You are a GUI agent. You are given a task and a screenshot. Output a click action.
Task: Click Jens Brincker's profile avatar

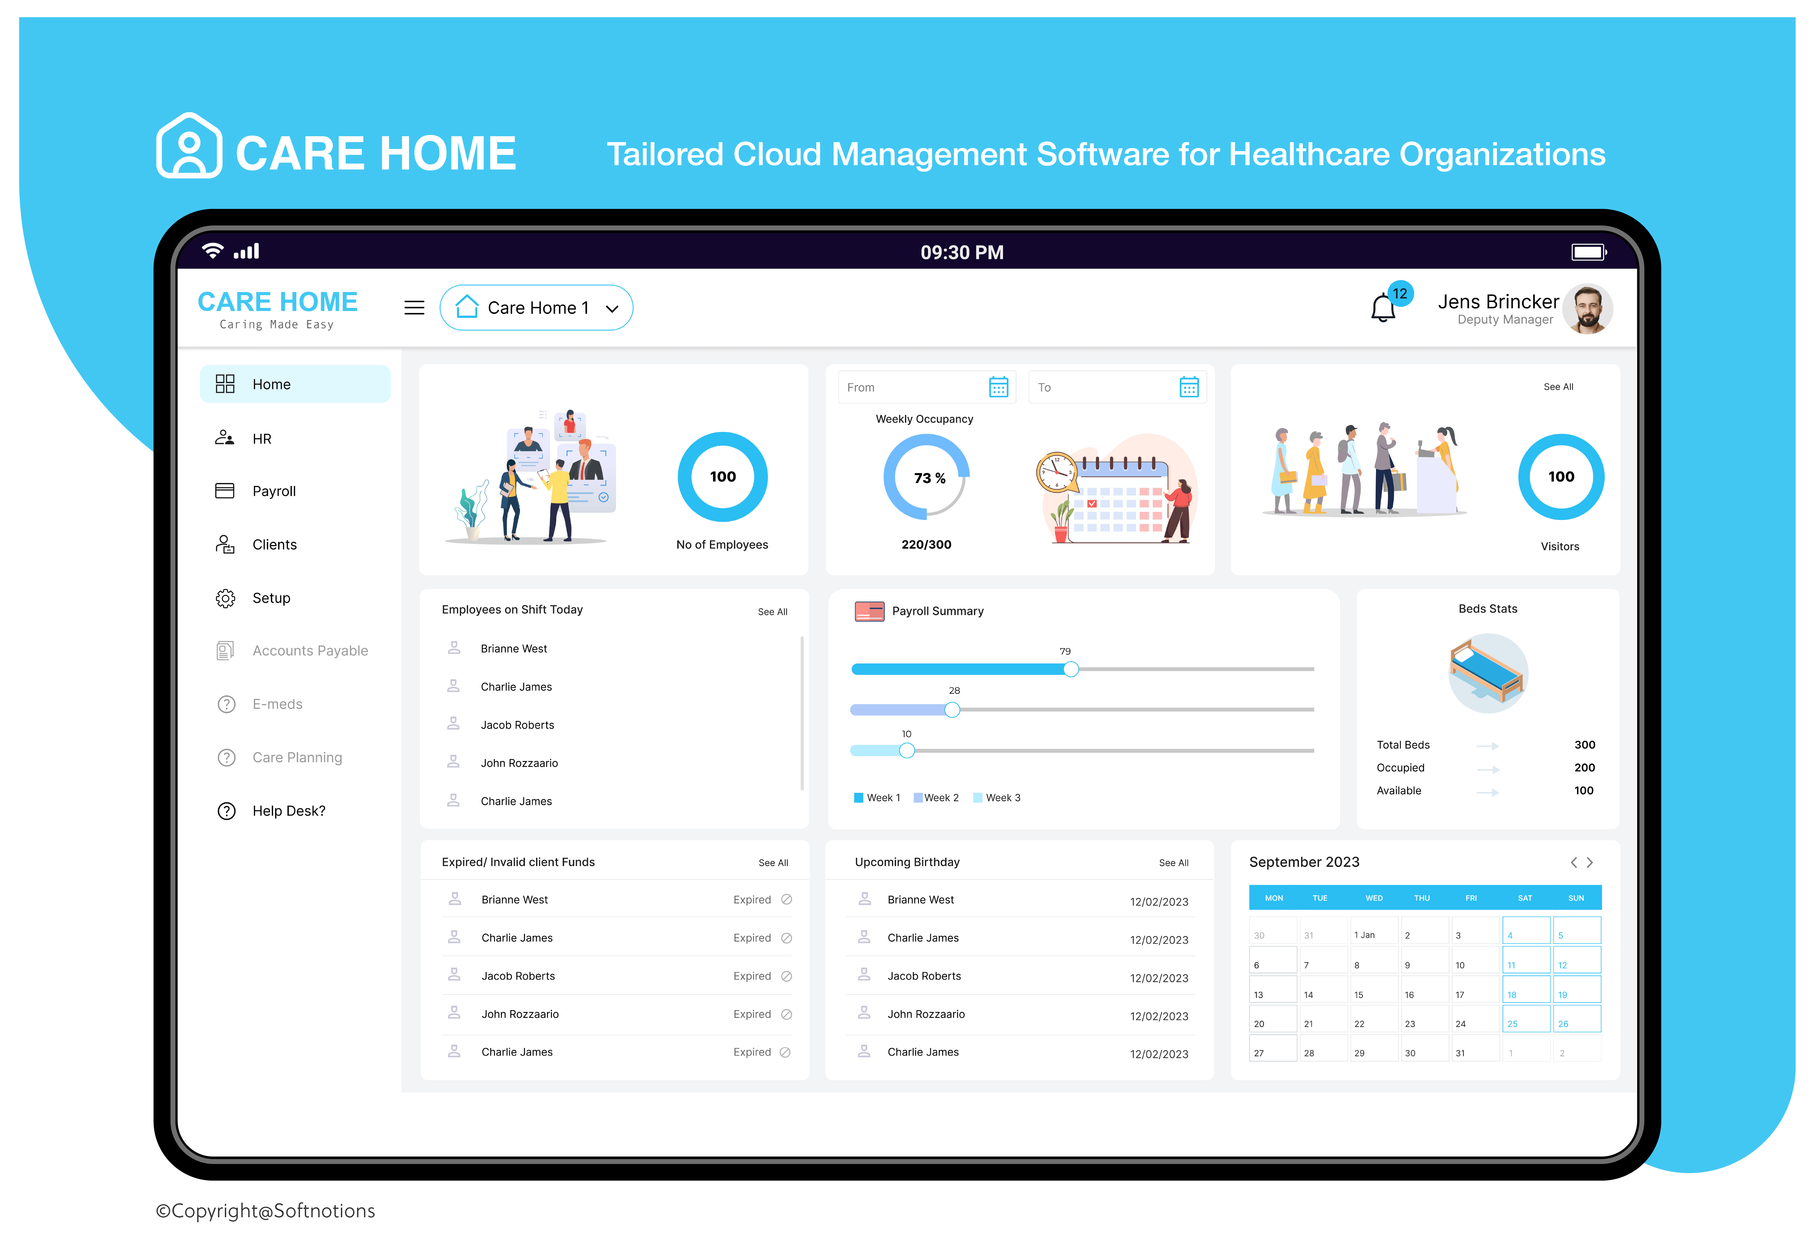pos(1588,309)
